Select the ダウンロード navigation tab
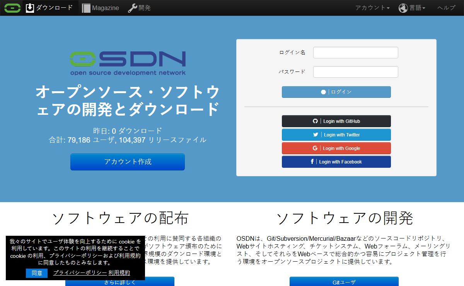The height and width of the screenshot is (286, 464). coord(54,8)
